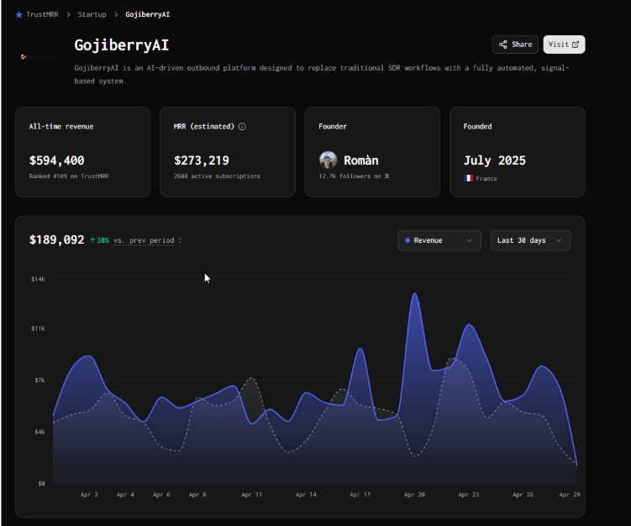Click the MRR estimated info icon
The image size is (631, 526).
(x=242, y=126)
